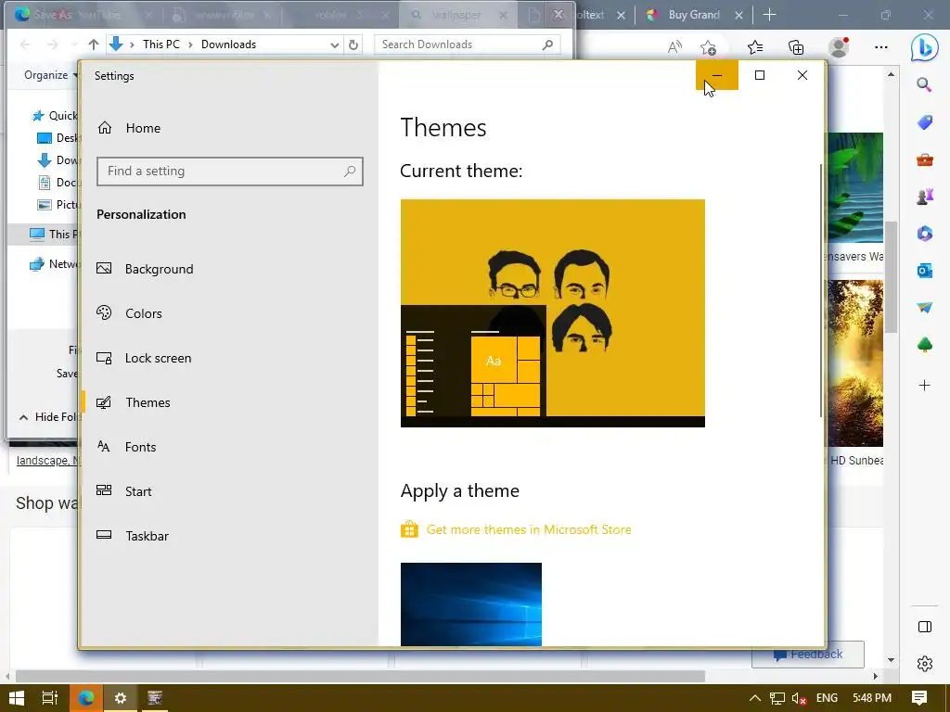Refresh the Downloads folder in Save As dialog
This screenshot has height=712, width=950.
[353, 44]
